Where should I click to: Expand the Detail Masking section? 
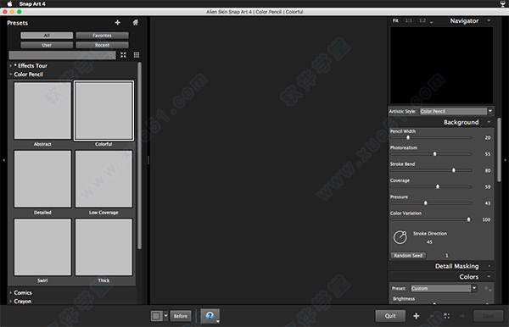point(489,266)
